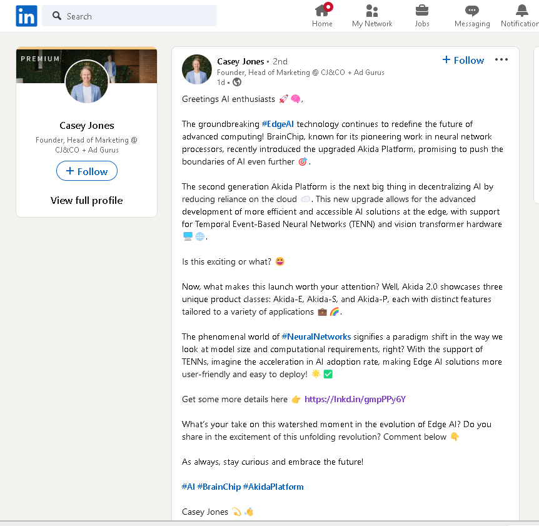Open the Home feed icon
Screen dimensions: 539x526
point(322,11)
